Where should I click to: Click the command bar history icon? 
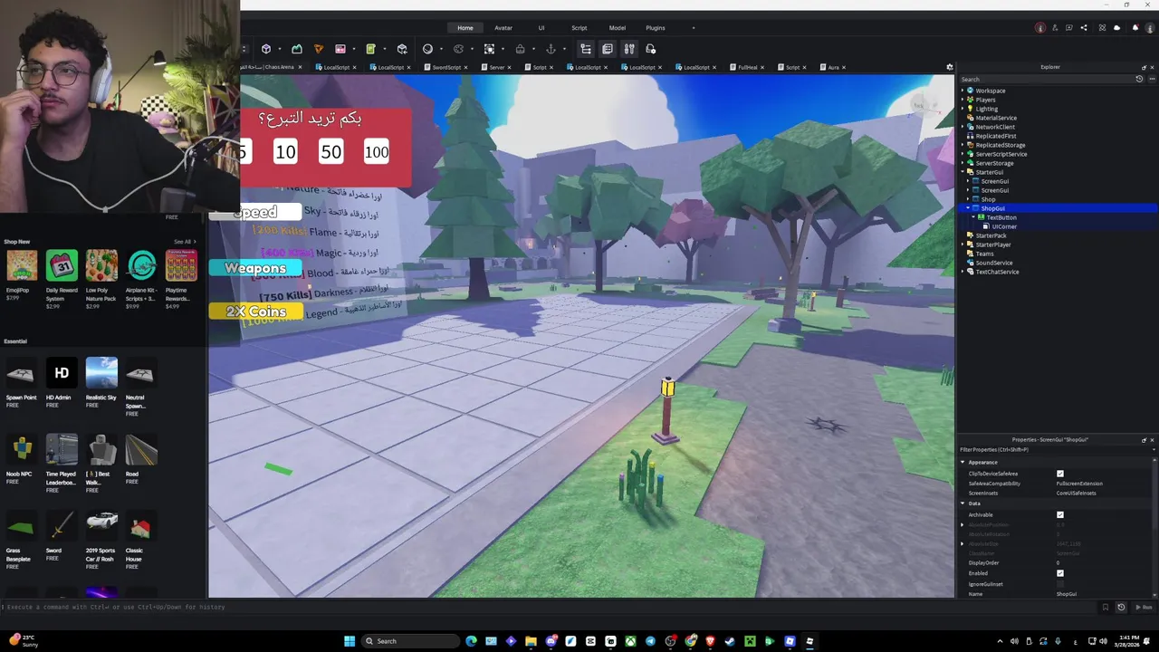(x=1121, y=607)
